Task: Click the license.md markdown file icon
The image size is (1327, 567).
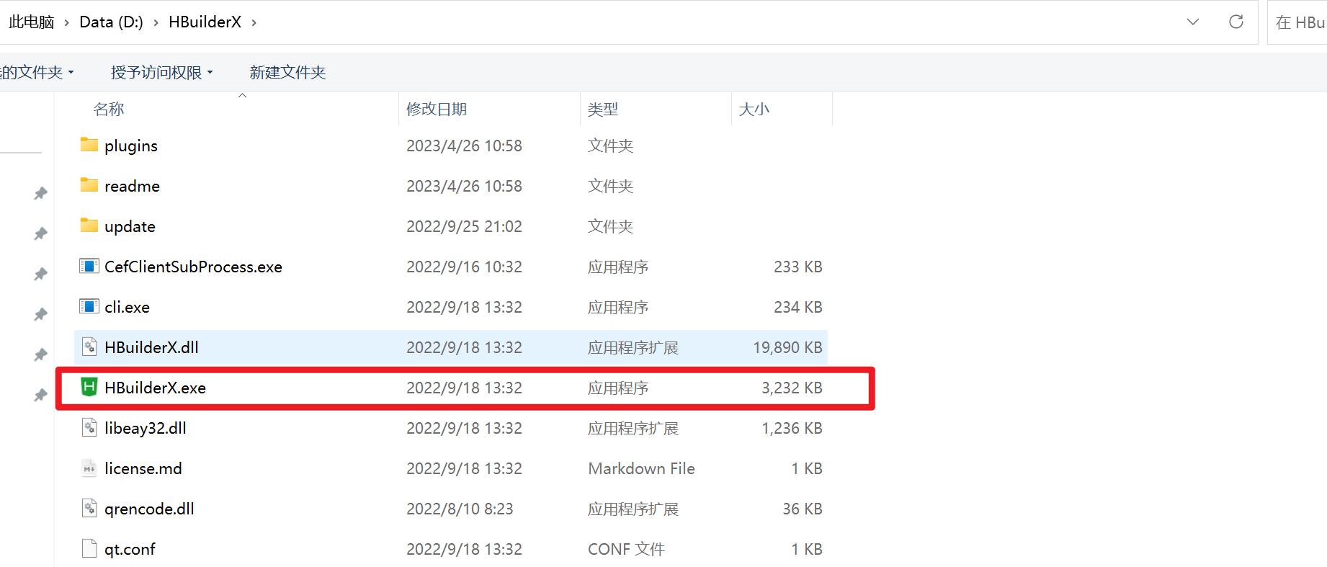Action: 89,468
